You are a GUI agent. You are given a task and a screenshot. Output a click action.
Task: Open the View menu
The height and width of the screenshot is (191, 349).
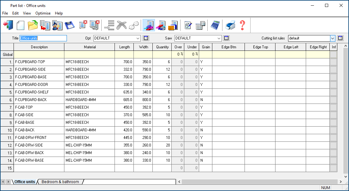click(x=27, y=13)
